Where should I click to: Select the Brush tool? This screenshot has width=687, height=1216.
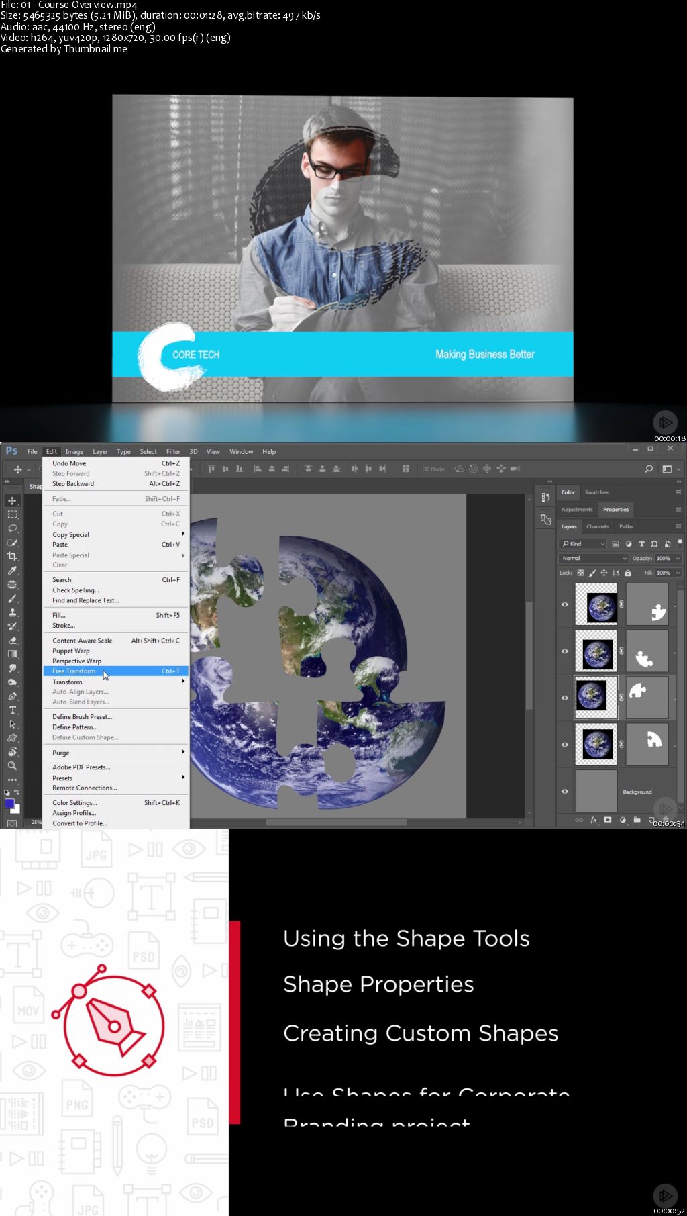tap(12, 599)
